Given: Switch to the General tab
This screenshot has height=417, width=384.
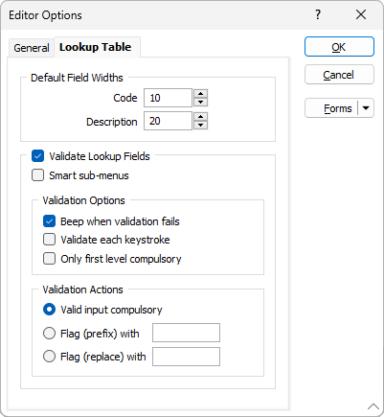Looking at the screenshot, I should [x=32, y=48].
